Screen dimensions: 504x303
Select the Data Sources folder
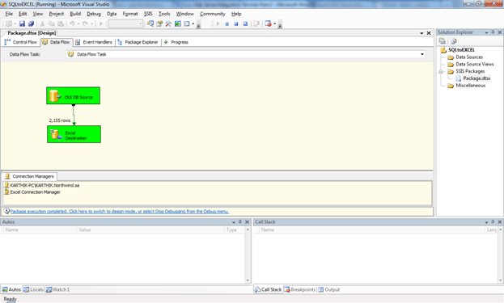coord(469,57)
